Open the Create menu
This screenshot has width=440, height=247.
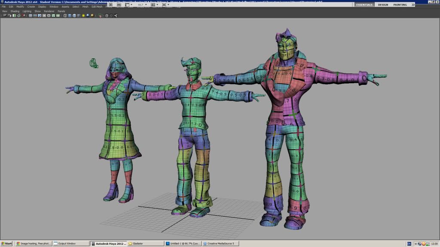point(31,7)
